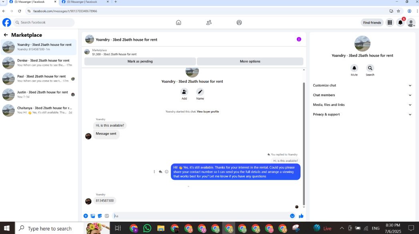Reply to the blue sent message
The height and width of the screenshot is (234, 419).
tap(160, 172)
